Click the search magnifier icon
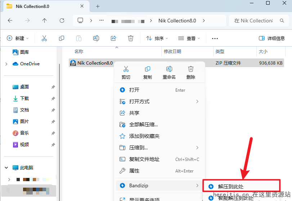 click(282, 21)
